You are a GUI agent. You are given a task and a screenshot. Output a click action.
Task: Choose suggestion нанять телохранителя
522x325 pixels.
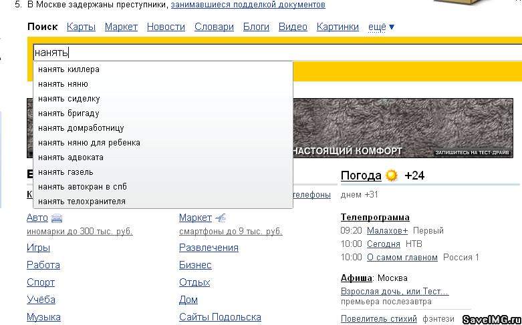pyautogui.click(x=163, y=201)
